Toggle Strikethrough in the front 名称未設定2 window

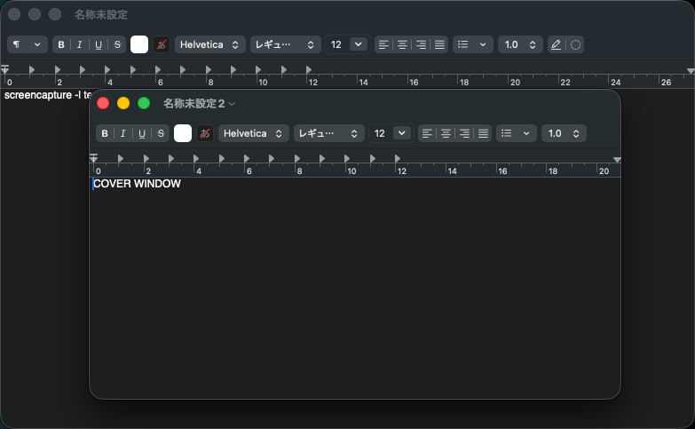[x=161, y=133]
